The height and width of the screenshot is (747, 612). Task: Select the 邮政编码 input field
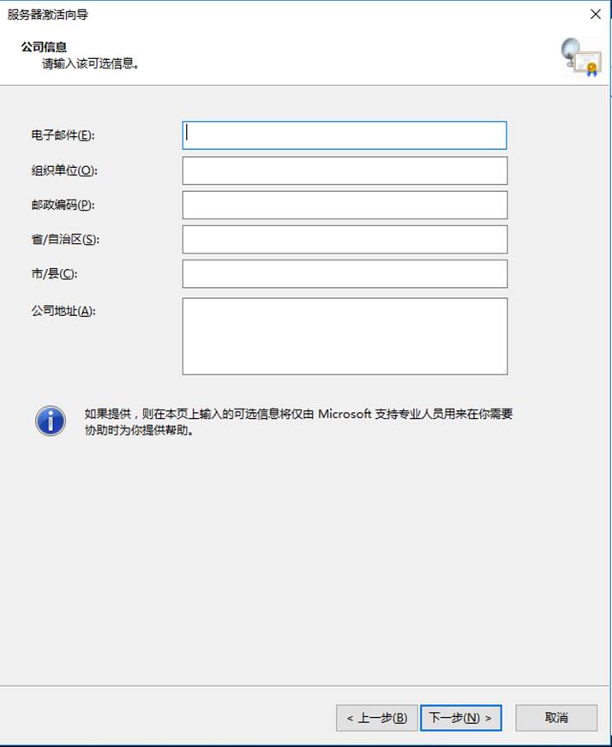tap(345, 205)
